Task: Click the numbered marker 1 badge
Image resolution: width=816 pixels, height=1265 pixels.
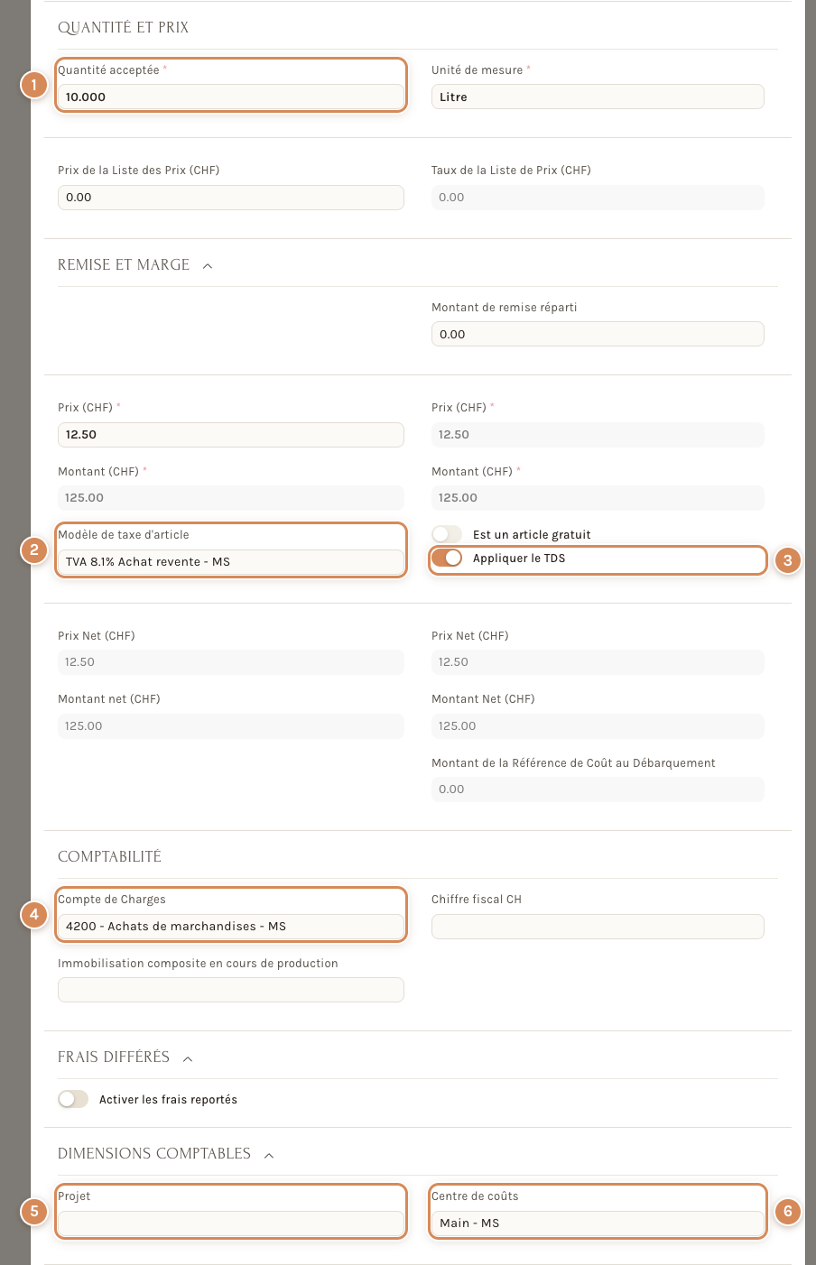Action: click(x=33, y=86)
